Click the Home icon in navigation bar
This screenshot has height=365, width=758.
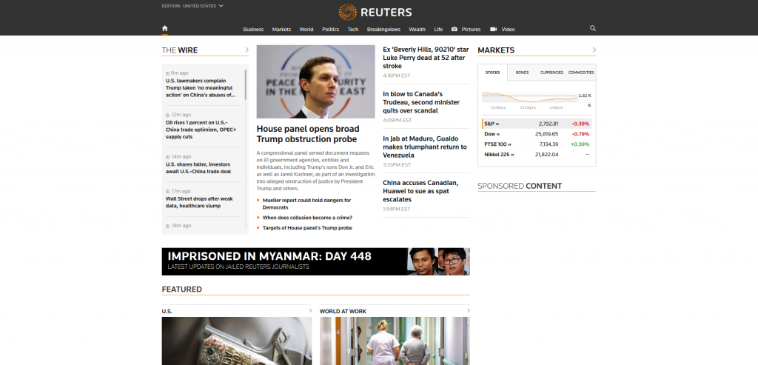point(165,29)
